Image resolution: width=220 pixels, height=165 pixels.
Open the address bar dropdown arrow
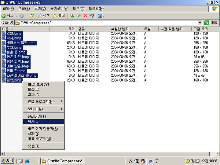pos(200,23)
